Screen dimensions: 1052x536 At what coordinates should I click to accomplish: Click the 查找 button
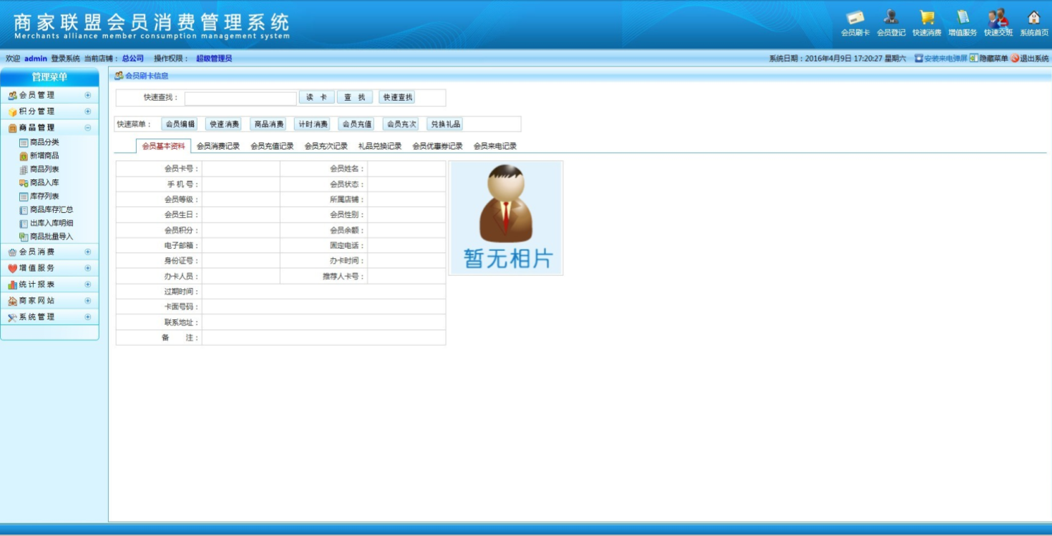click(356, 97)
